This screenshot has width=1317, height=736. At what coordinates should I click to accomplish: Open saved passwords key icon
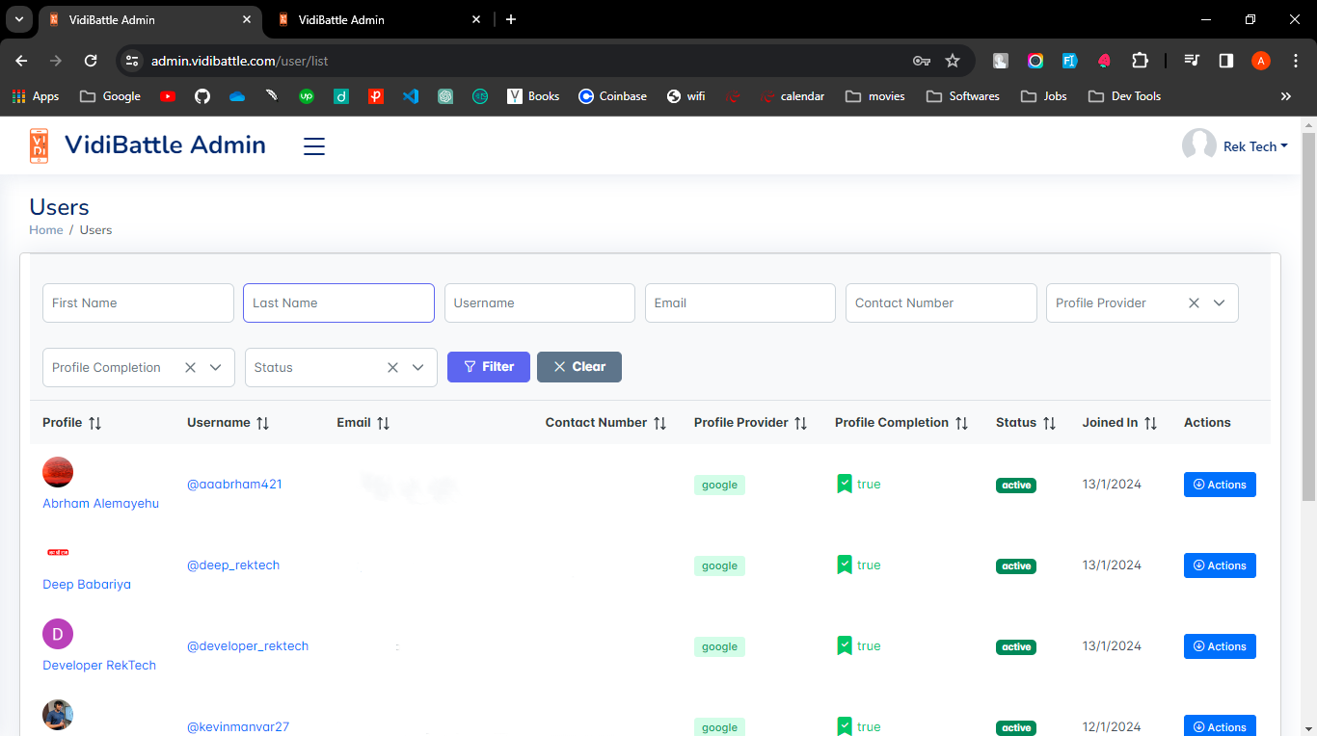[x=922, y=61]
